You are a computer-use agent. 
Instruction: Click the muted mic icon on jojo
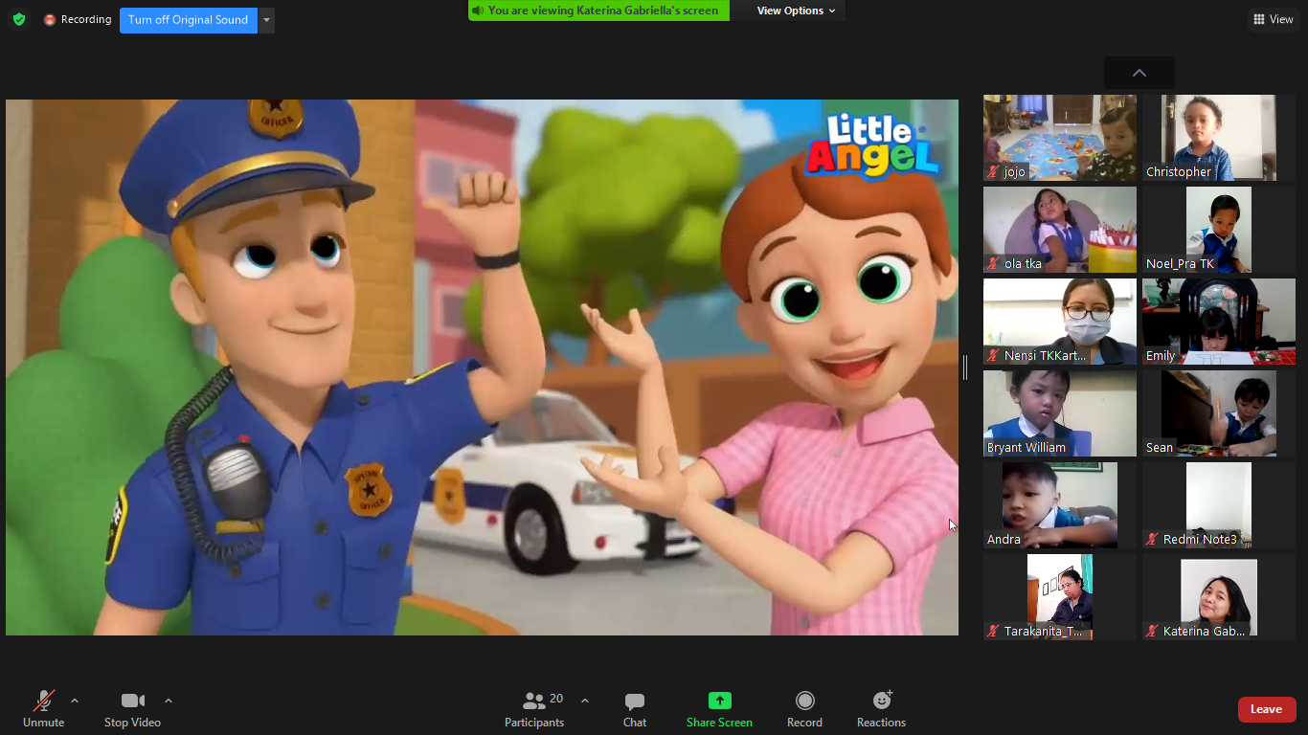pyautogui.click(x=994, y=172)
